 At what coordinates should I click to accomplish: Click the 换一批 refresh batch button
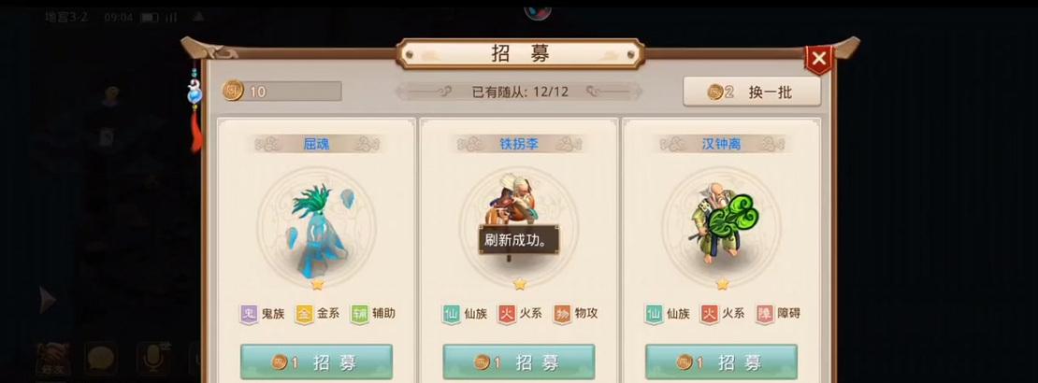(x=752, y=92)
